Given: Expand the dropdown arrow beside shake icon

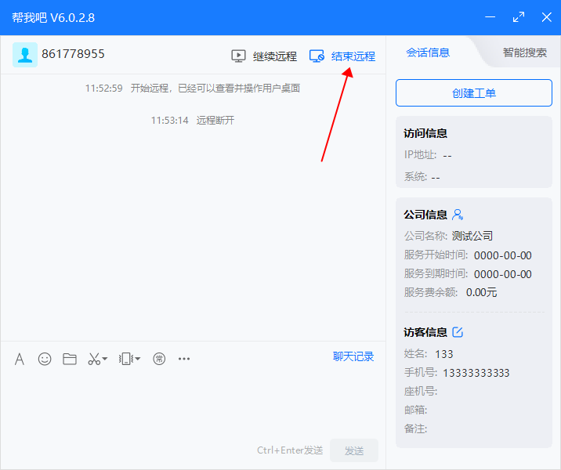Looking at the screenshot, I should pos(138,359).
